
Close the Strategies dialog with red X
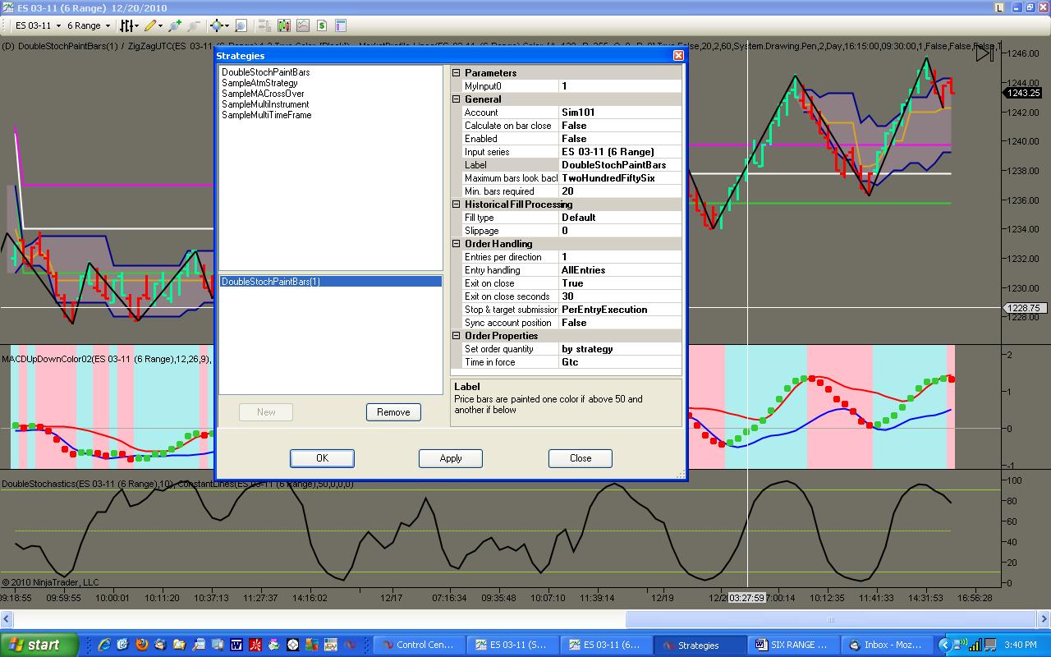click(x=678, y=56)
